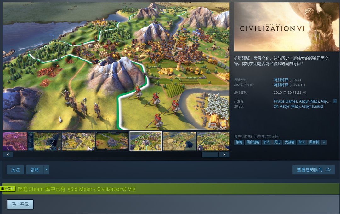Image resolution: width=340 pixels, height=214 pixels.
Task: Click the thumbnail strip scrollbar handle
Action: click(210, 155)
